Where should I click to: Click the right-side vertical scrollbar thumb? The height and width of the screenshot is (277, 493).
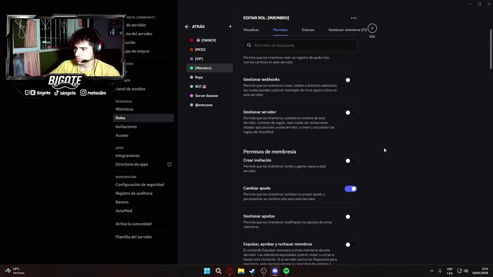491,49
